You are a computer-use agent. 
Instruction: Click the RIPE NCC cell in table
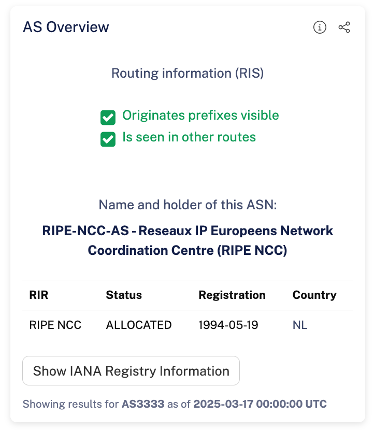click(x=55, y=325)
